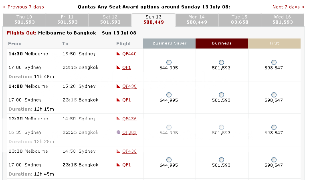Select Business Saver fare for the 11h 45m itinerary
This screenshot has height=180, width=309.
169,62
